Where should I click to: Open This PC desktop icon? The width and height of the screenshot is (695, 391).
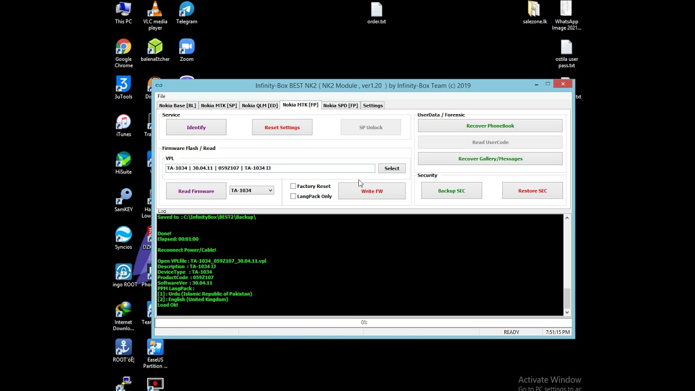click(123, 14)
